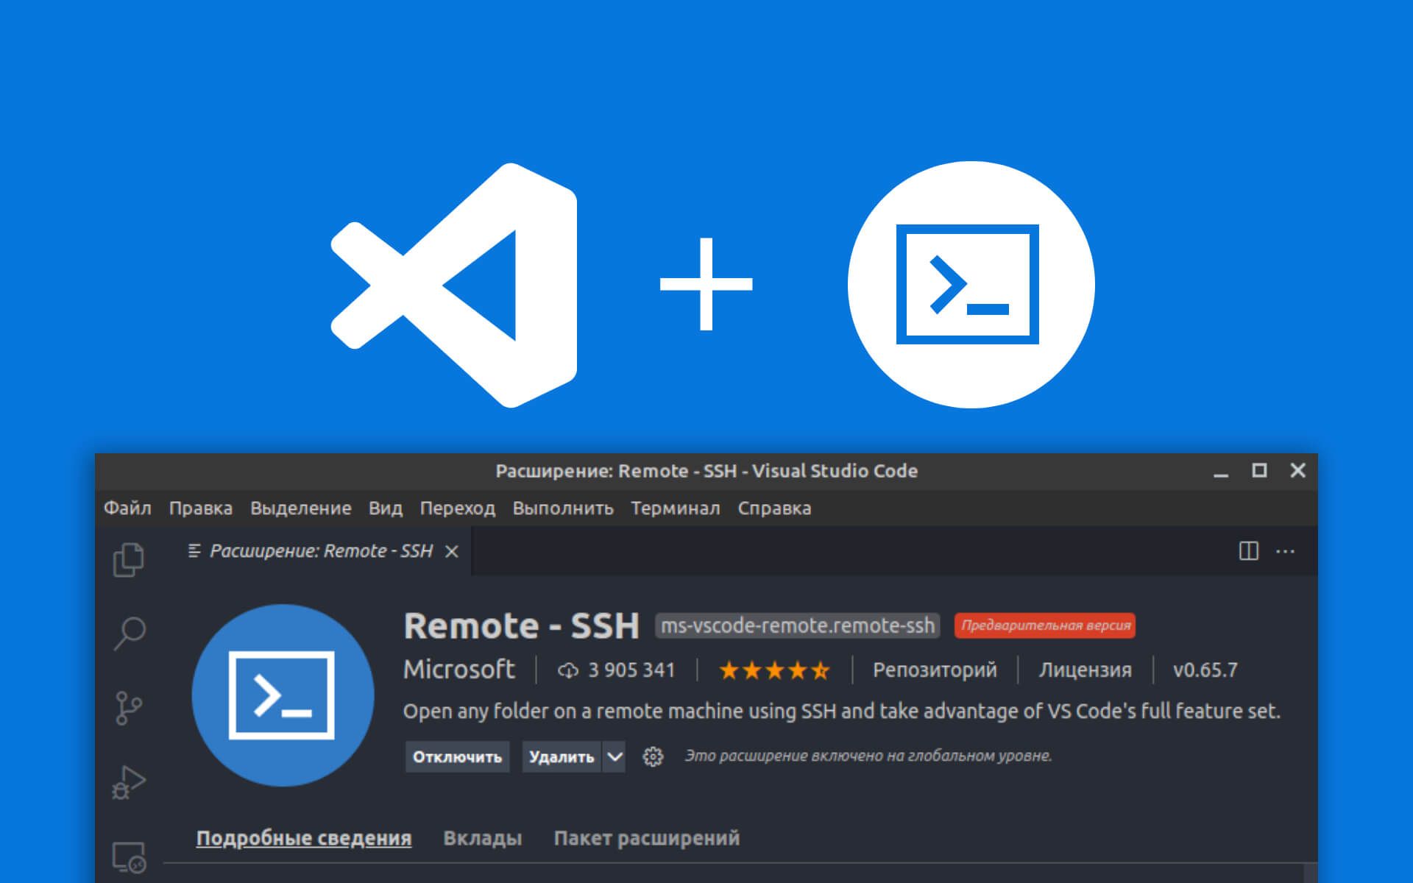1413x883 pixels.
Task: Open the Правка menu
Action: tap(201, 508)
